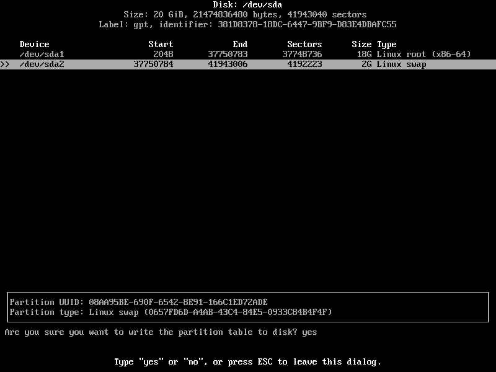
Task: Click the Type yes or no hint line
Action: [x=247, y=362]
